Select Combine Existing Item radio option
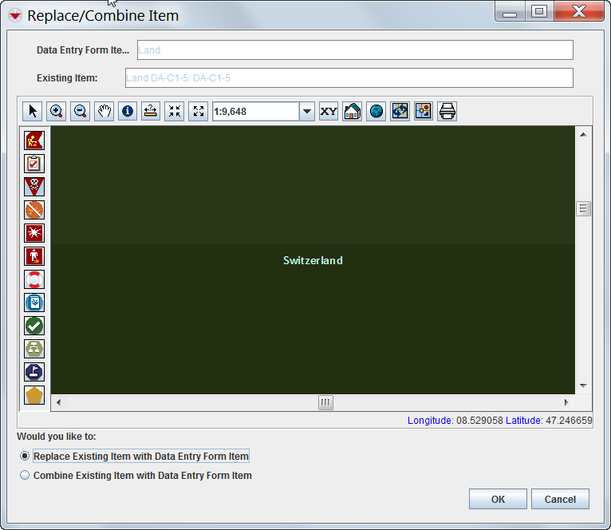611x530 pixels. [25, 476]
